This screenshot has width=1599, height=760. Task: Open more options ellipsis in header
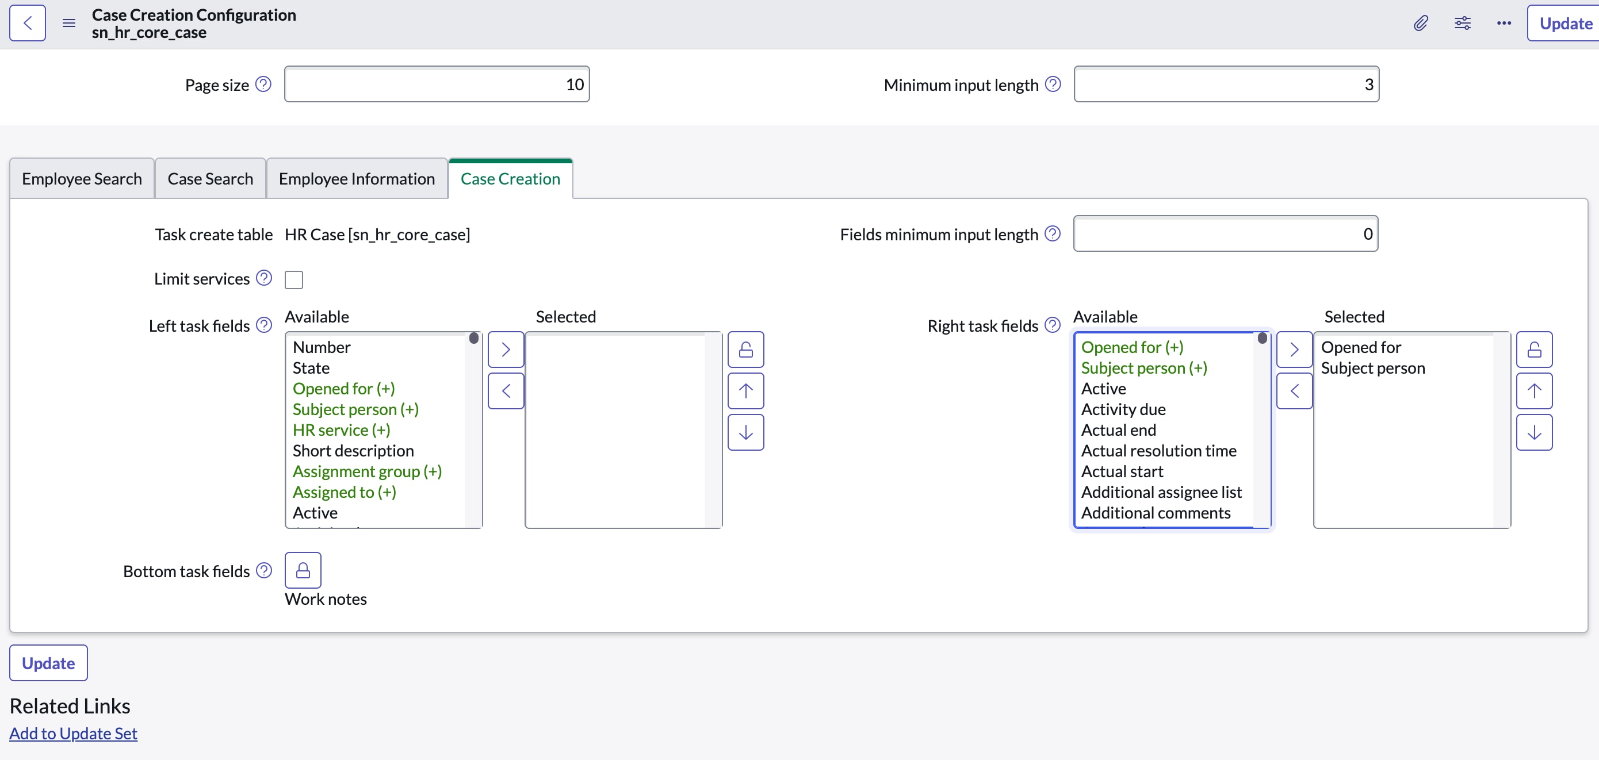click(x=1504, y=23)
